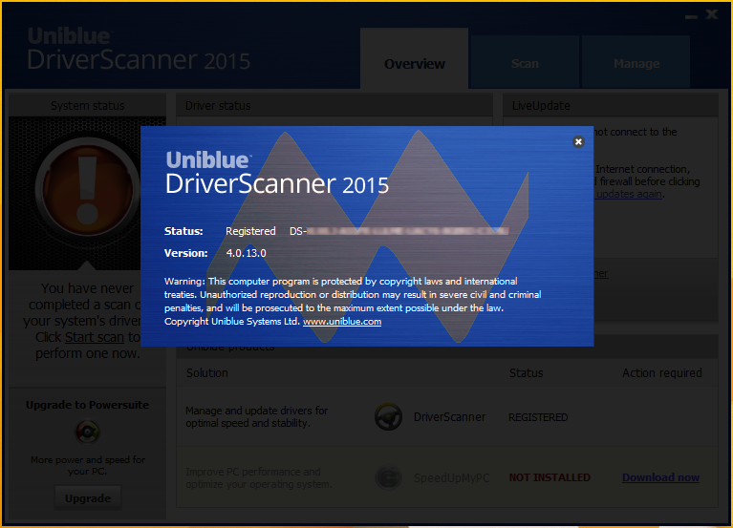Click the System status panel header
The height and width of the screenshot is (528, 733).
coord(87,106)
